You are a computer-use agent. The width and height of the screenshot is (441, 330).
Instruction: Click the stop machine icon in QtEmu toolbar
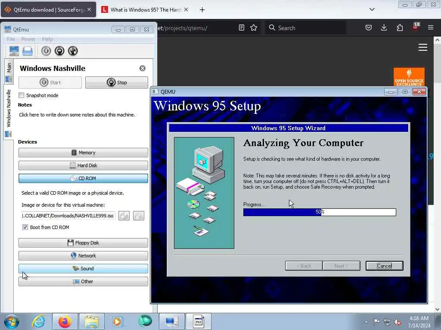[59, 51]
